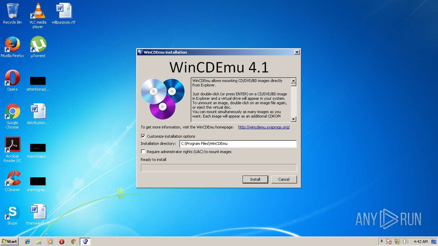Launch Google Chrome desktop shortcut
Image resolution: width=438 pixels, height=246 pixels.
click(x=12, y=116)
